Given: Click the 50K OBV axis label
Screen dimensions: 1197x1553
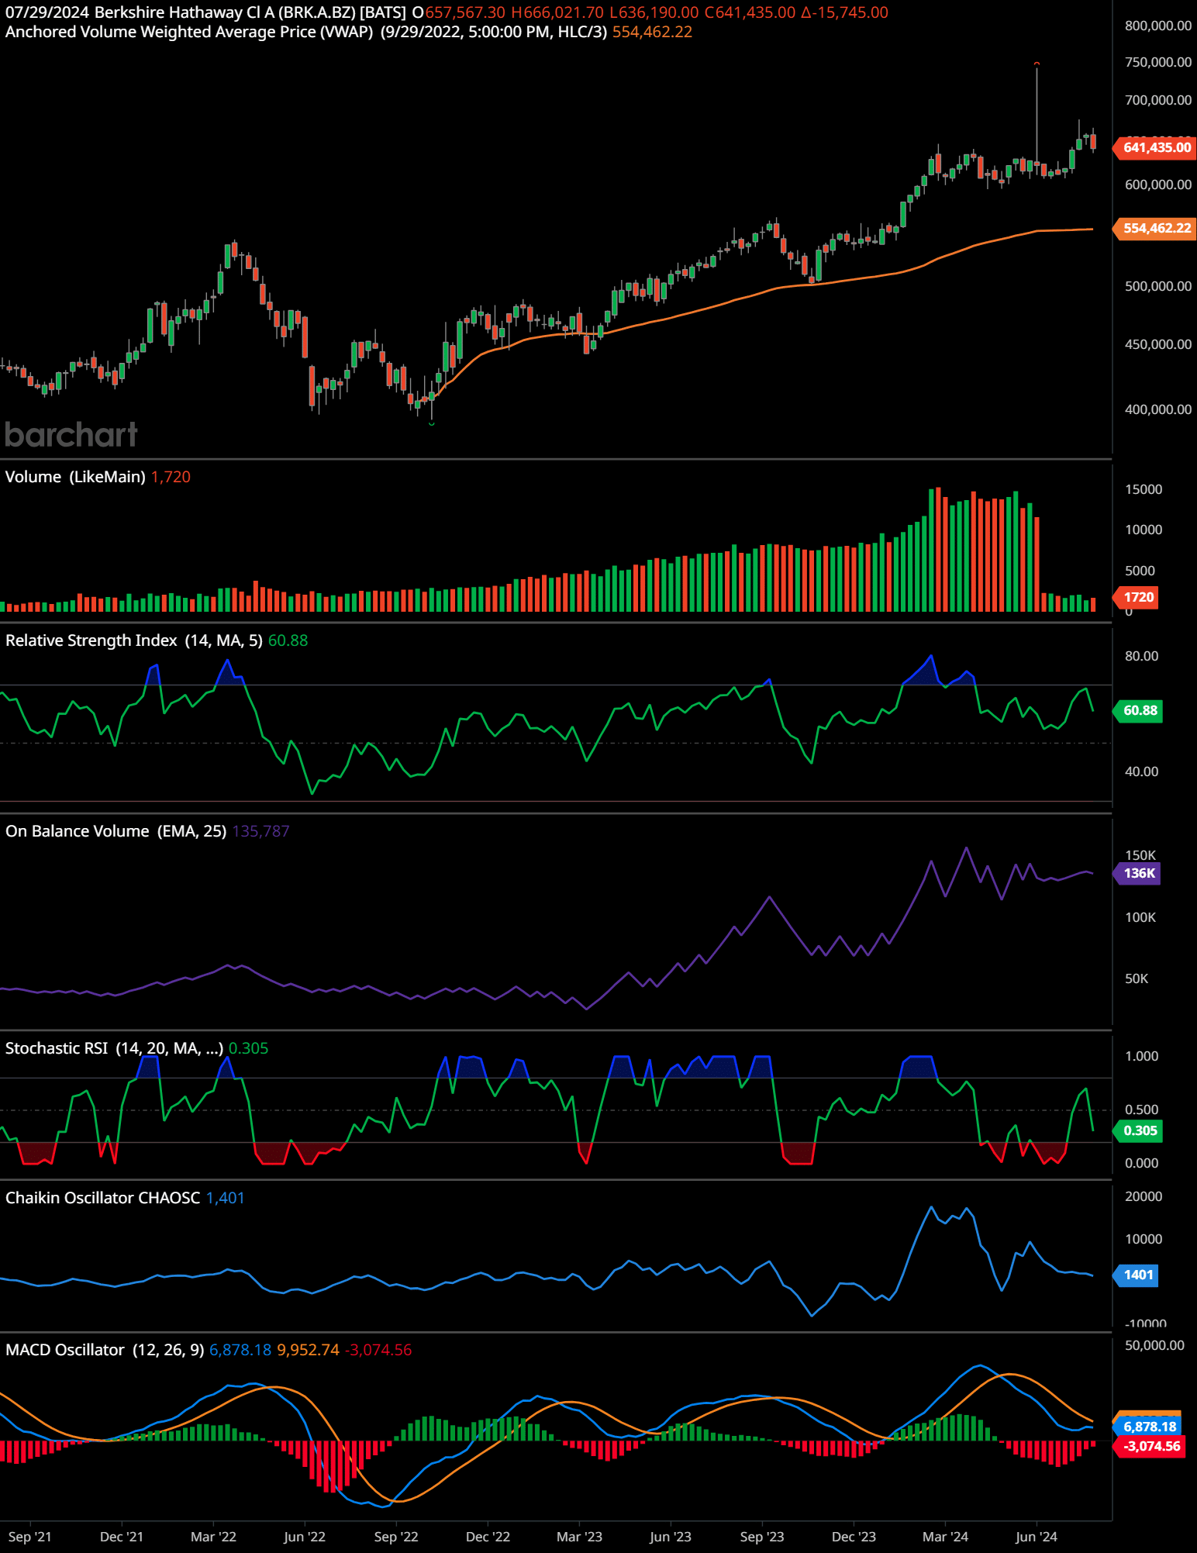Looking at the screenshot, I should (1137, 978).
